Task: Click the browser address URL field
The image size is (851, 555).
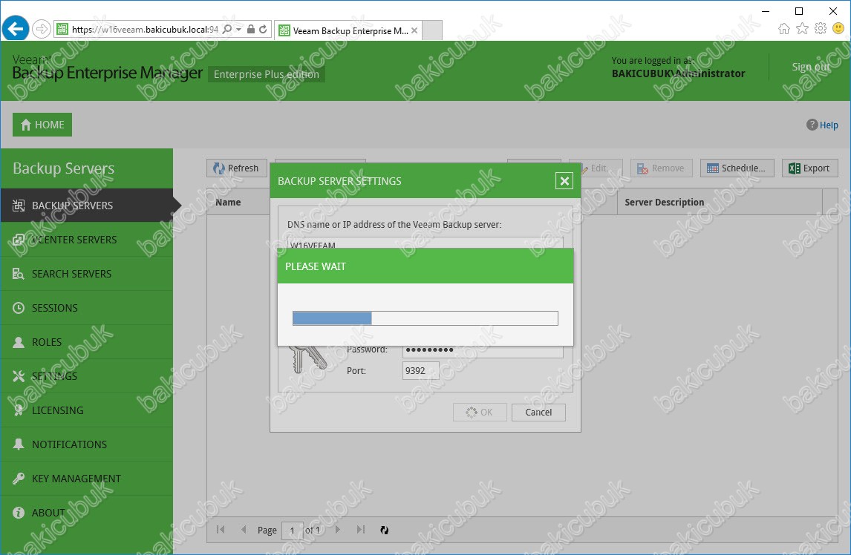Action: (x=144, y=29)
